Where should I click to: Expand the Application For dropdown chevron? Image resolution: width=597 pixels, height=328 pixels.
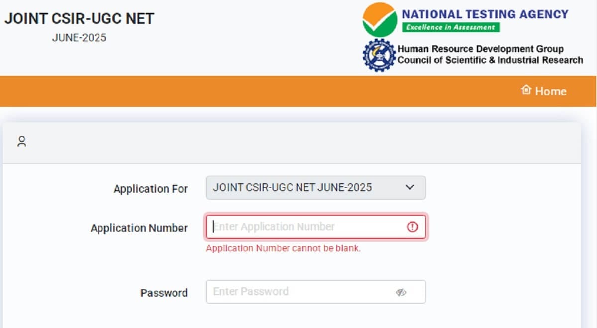(410, 187)
